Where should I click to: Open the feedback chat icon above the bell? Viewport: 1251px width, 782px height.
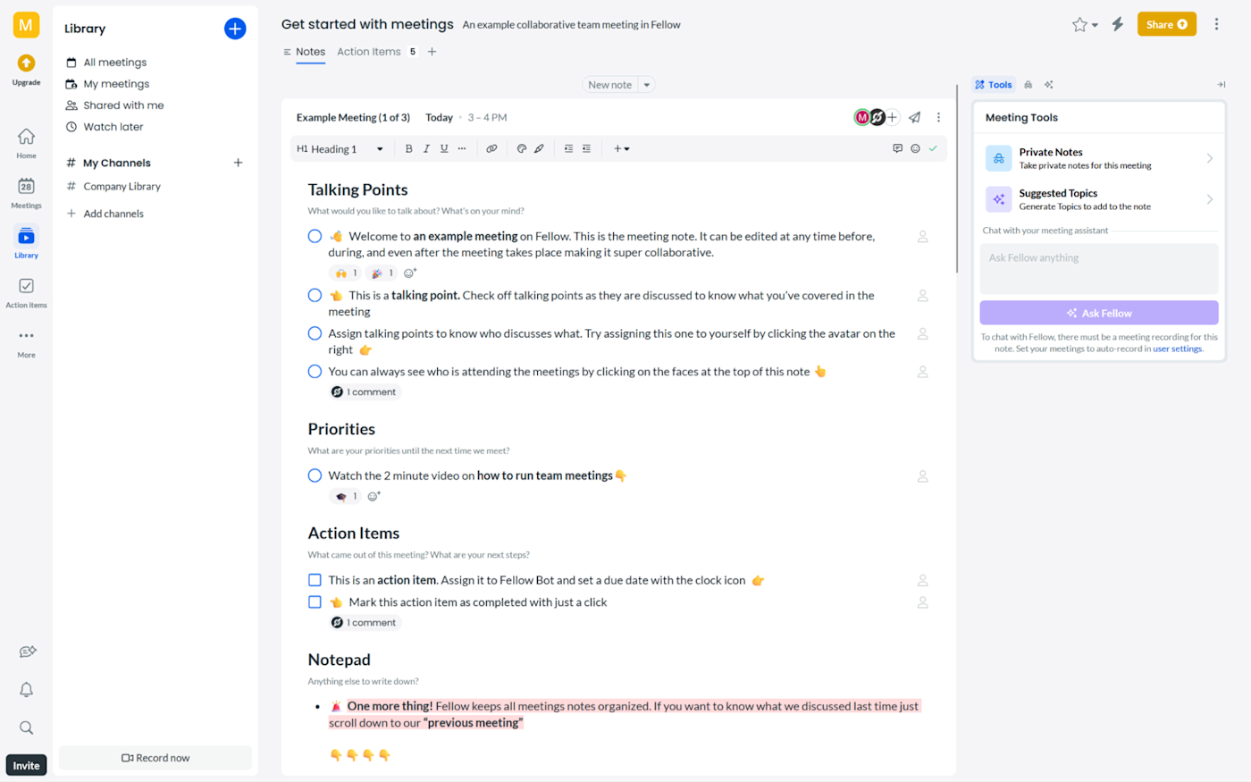27,652
